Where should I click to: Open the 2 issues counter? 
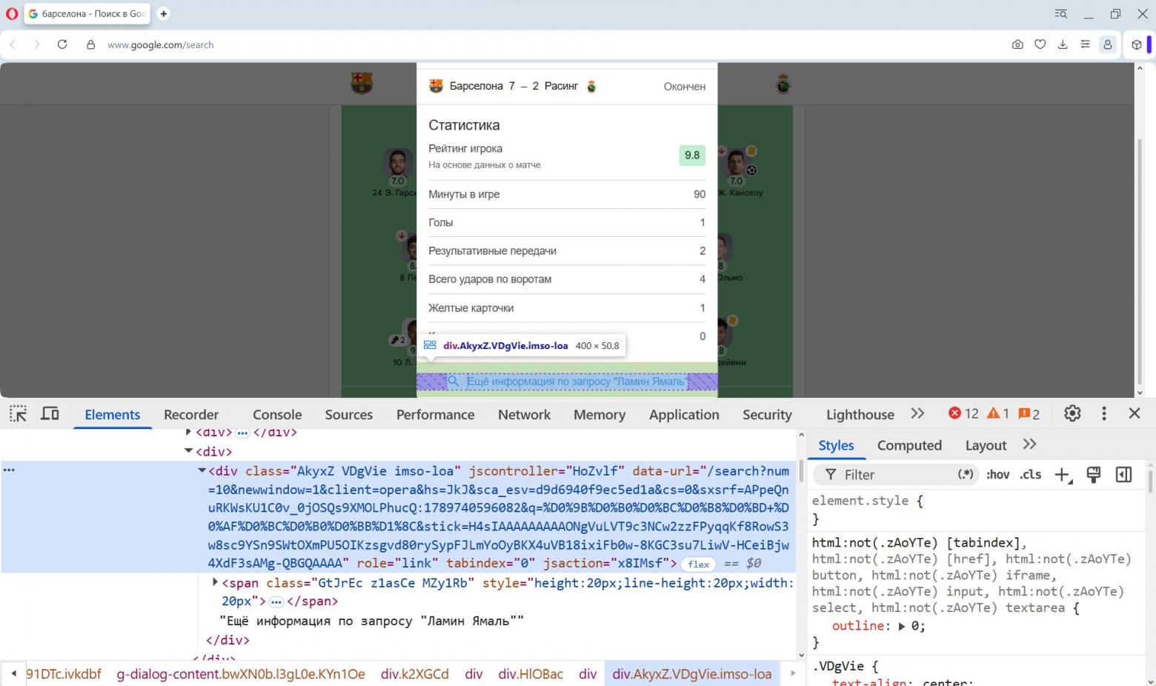[x=1029, y=413]
